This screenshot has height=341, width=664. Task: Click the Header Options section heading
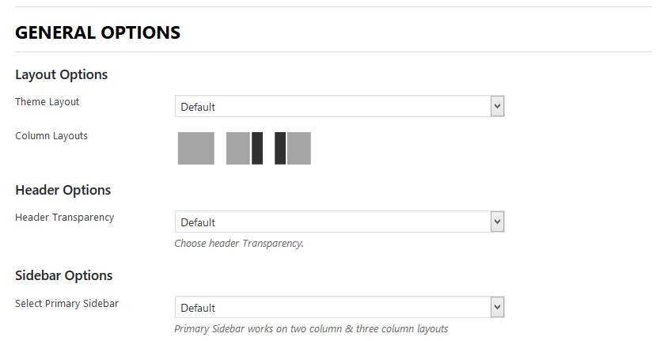[x=63, y=191]
